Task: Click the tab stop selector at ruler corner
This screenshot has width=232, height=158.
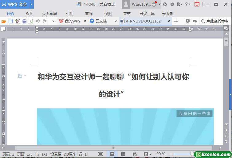Action: [x=3, y=29]
